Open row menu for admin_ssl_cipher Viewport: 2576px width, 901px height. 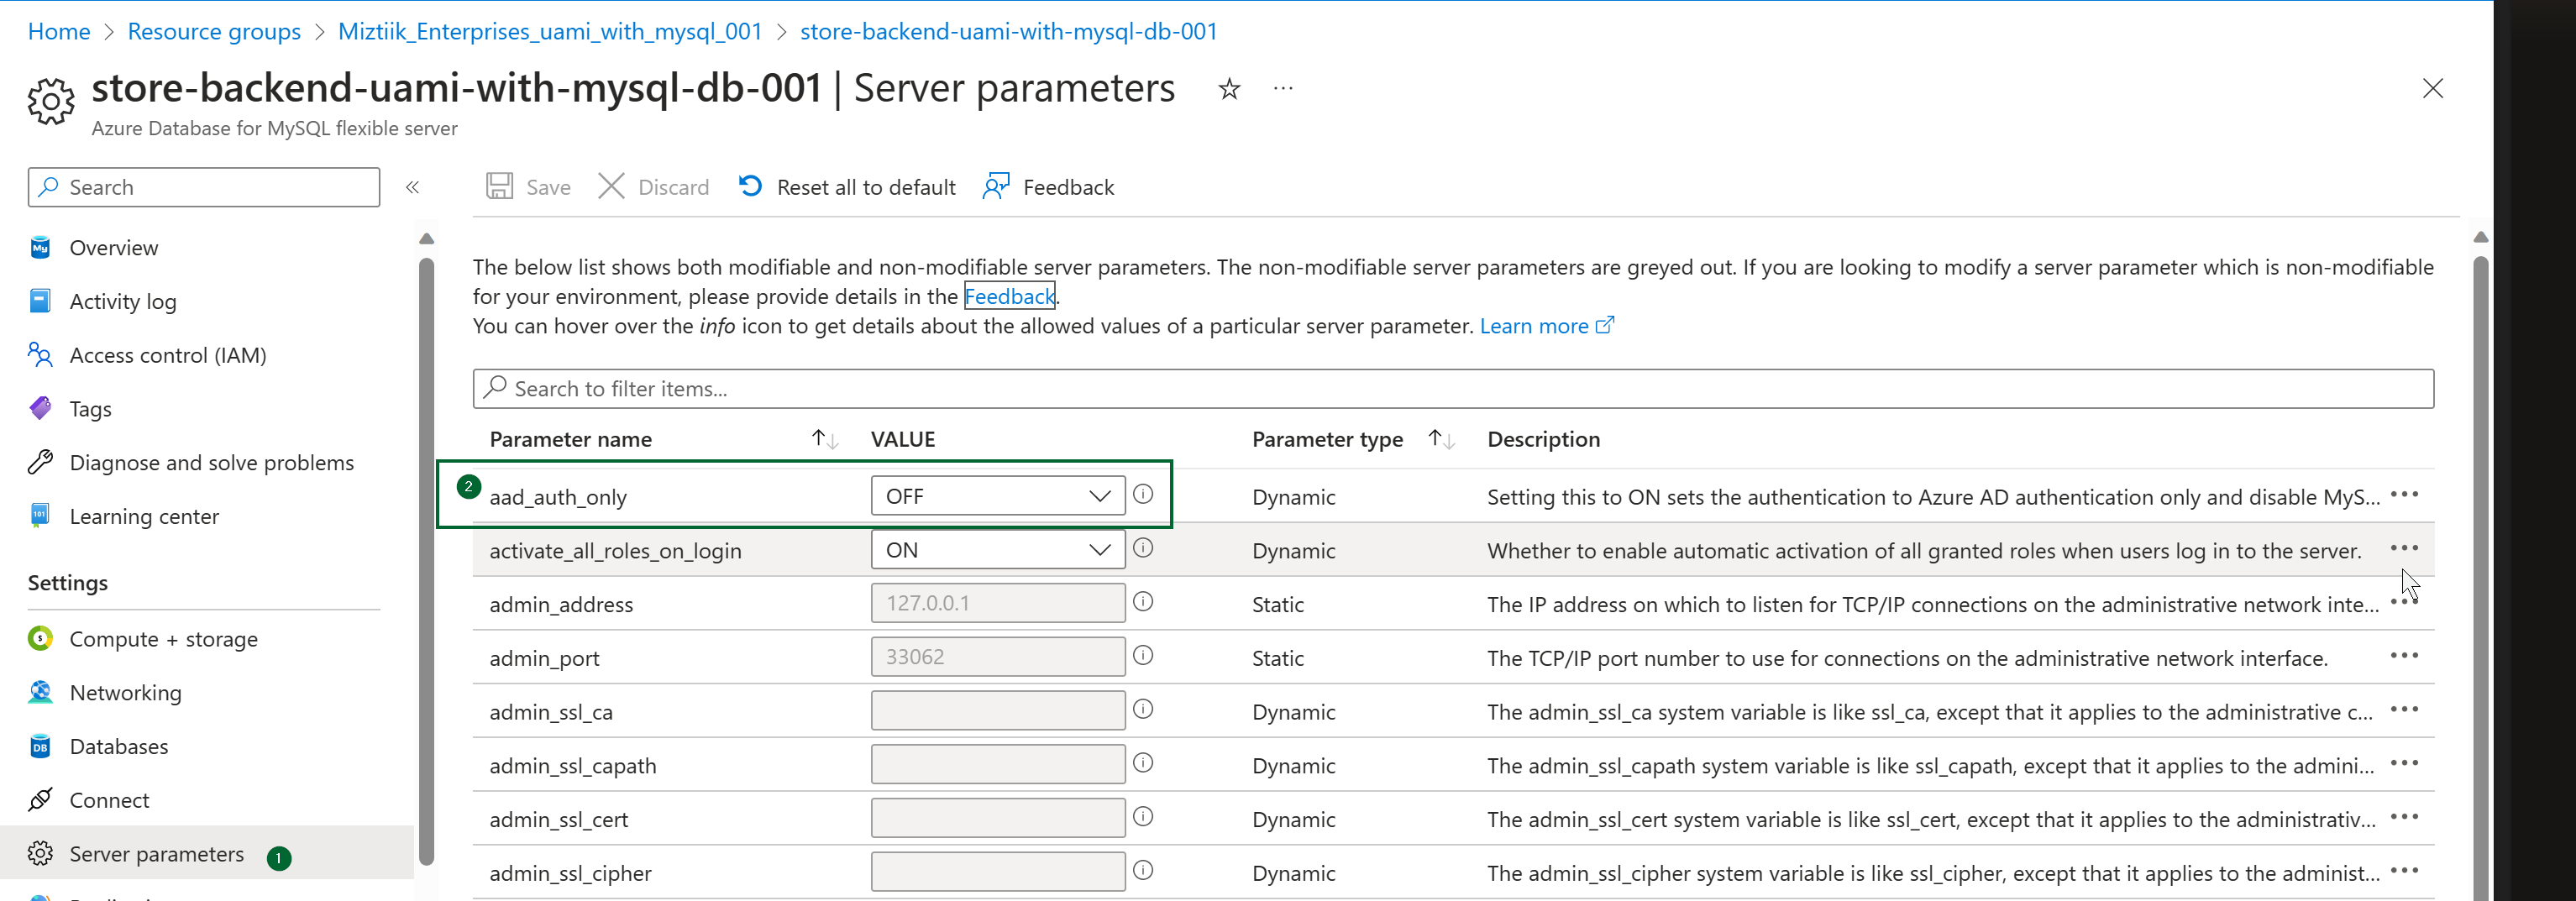2404,871
